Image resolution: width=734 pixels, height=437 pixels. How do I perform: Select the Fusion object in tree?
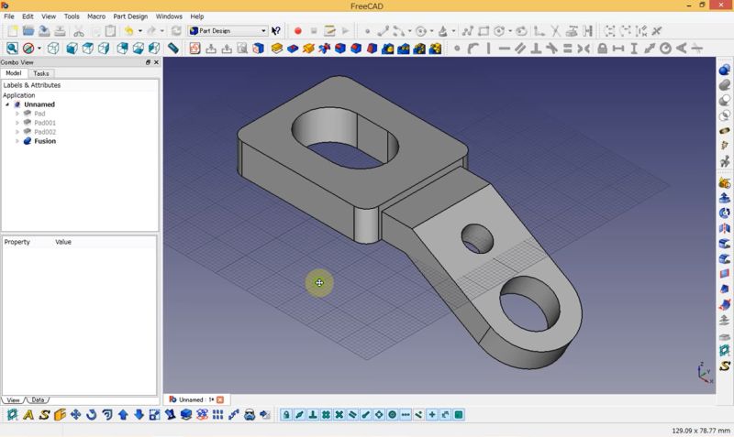pyautogui.click(x=45, y=141)
